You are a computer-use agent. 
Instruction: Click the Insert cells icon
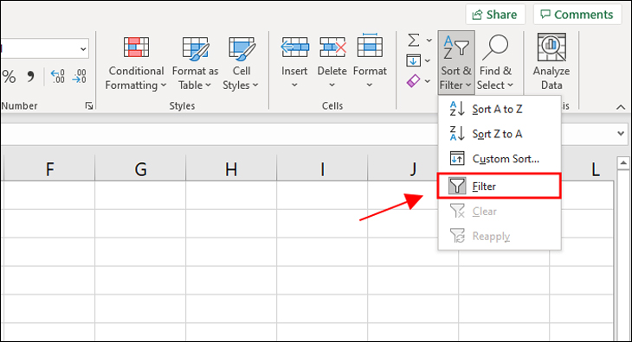[x=294, y=47]
